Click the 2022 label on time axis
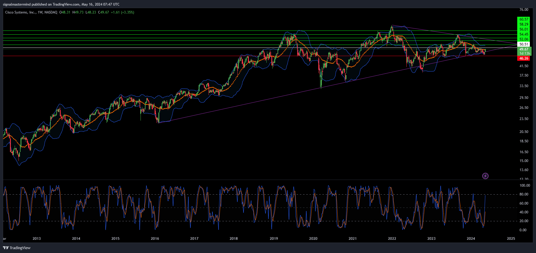 pyautogui.click(x=392, y=239)
